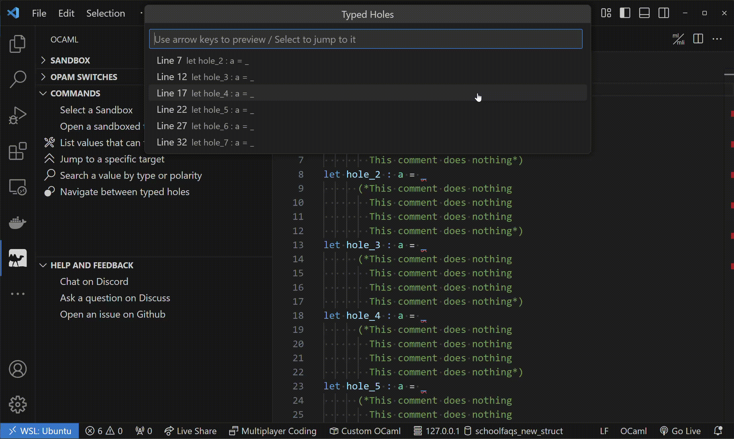Click the Chat on Discord link
Viewport: 734px width, 439px height.
pos(94,281)
